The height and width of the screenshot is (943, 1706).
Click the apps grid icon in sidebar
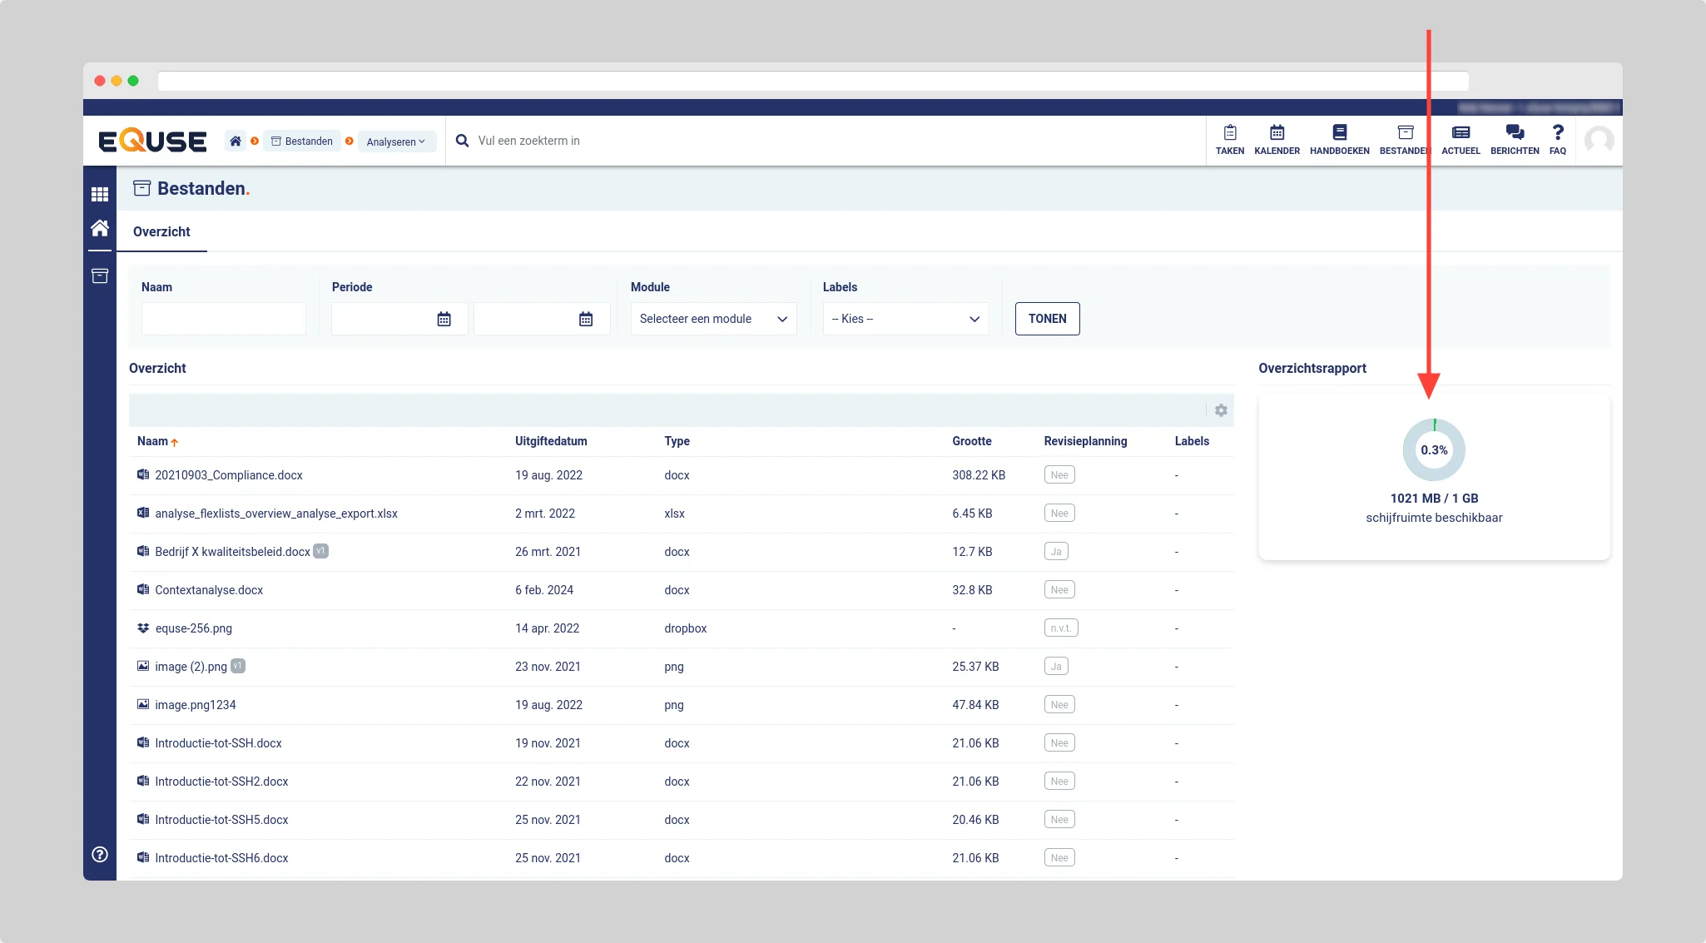100,194
